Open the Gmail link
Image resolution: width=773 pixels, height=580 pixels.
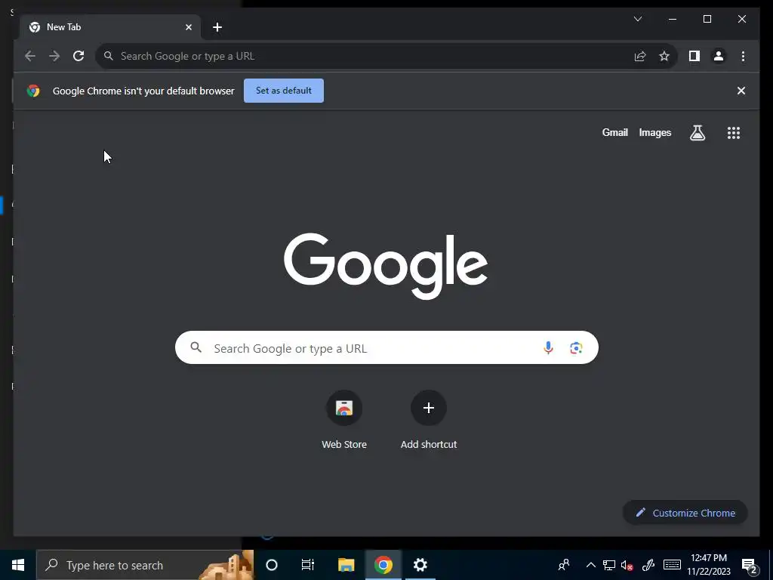coord(614,133)
